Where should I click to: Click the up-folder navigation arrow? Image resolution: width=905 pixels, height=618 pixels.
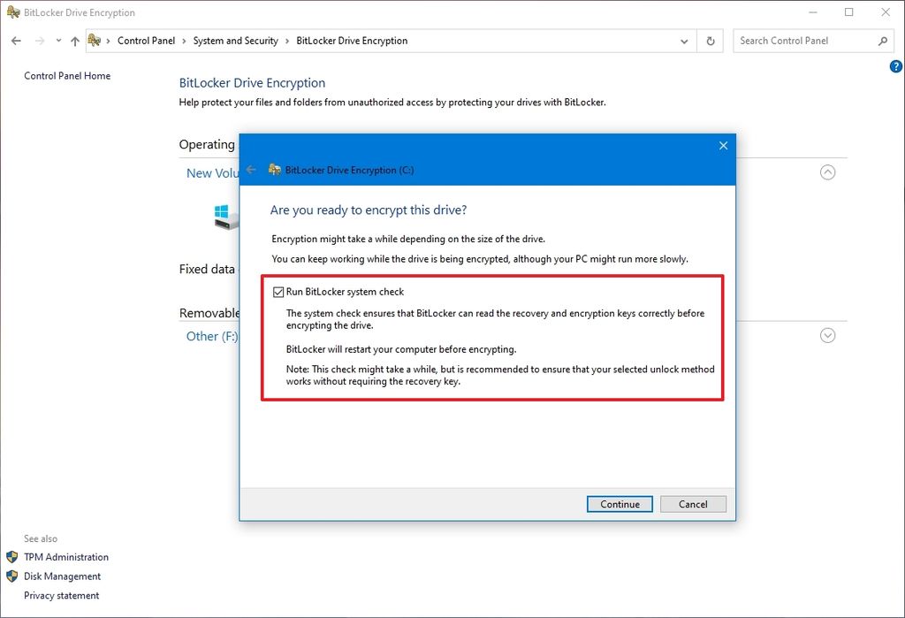point(75,41)
